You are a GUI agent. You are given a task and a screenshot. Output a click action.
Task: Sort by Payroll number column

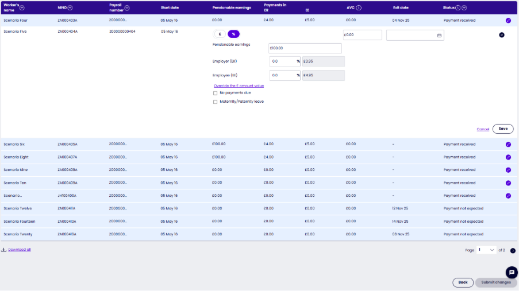coord(127,7)
